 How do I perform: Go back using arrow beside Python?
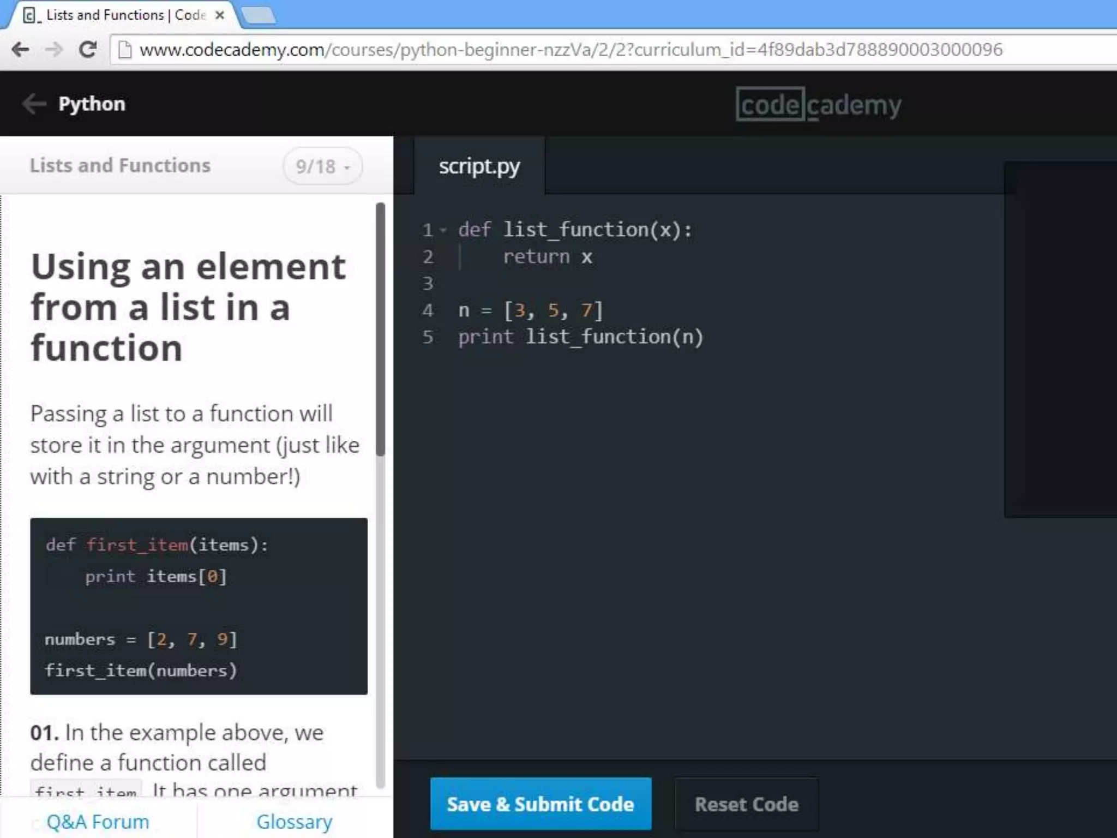[x=34, y=104]
